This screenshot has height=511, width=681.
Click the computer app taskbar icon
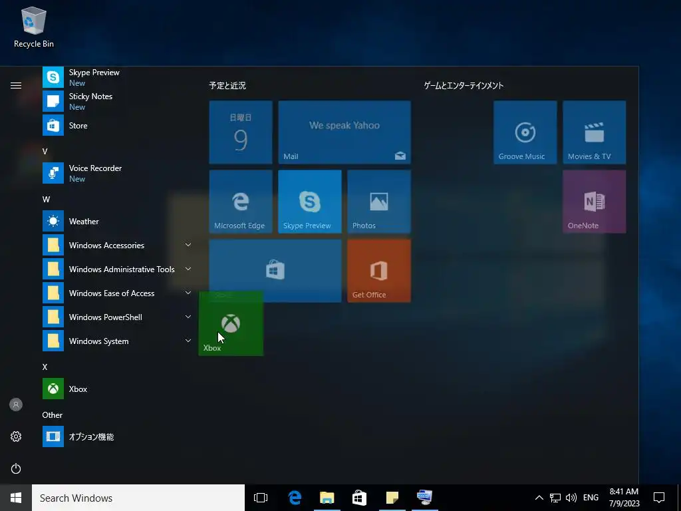424,498
